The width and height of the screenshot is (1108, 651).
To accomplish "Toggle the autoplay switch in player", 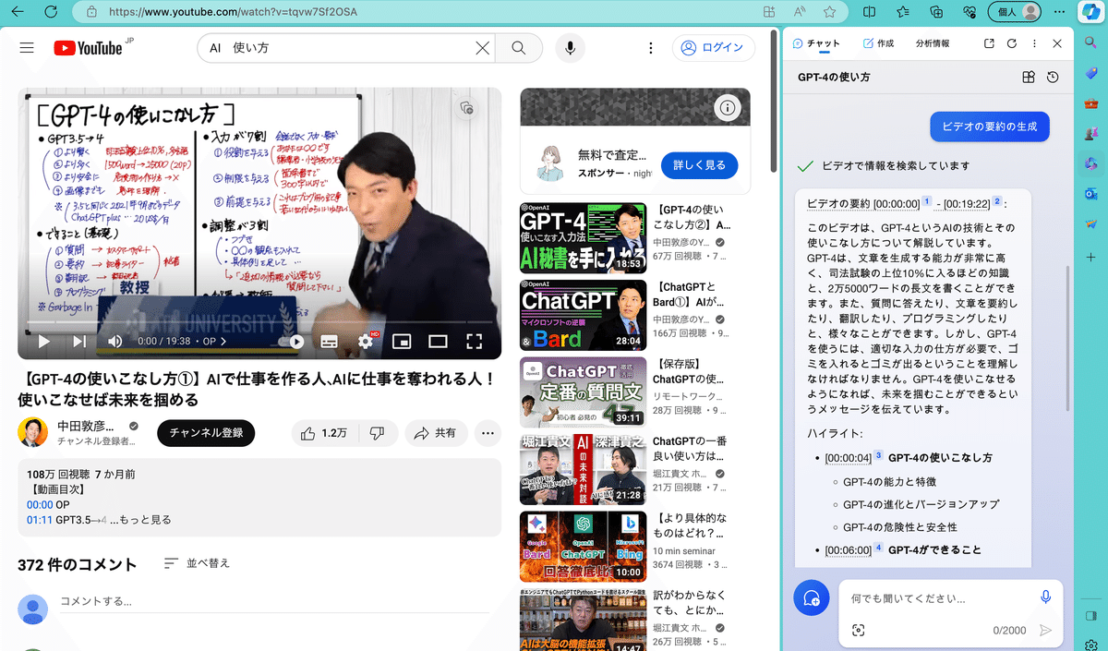I will 291,341.
